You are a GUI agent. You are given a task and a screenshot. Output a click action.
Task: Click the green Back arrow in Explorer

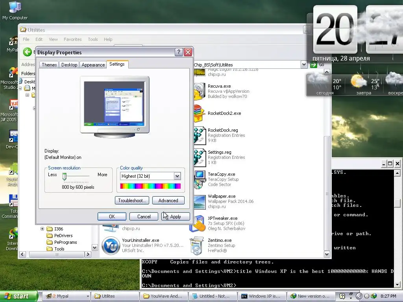point(28,52)
